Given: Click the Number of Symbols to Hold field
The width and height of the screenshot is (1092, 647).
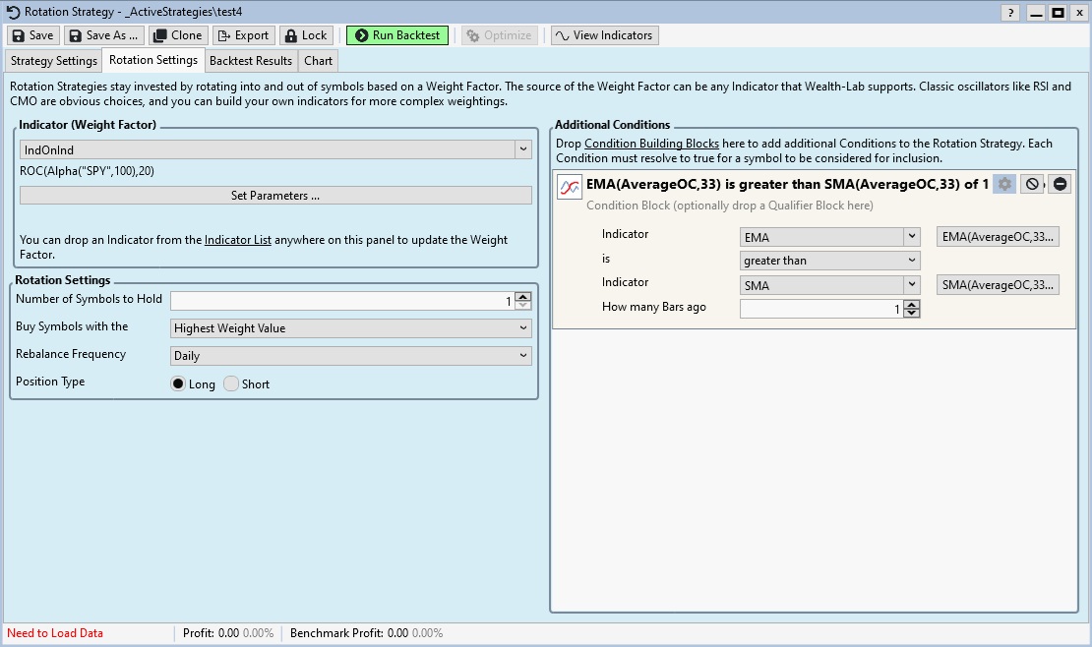Looking at the screenshot, I should 340,301.
